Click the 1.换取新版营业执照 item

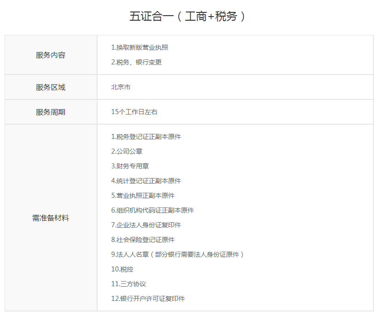coord(140,47)
